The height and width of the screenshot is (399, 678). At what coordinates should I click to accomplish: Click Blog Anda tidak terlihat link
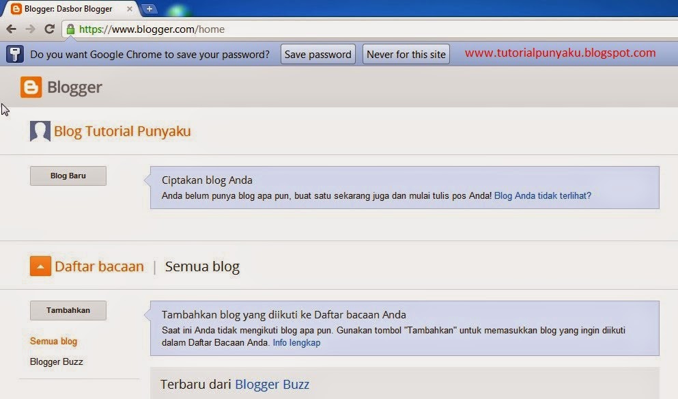pos(541,195)
